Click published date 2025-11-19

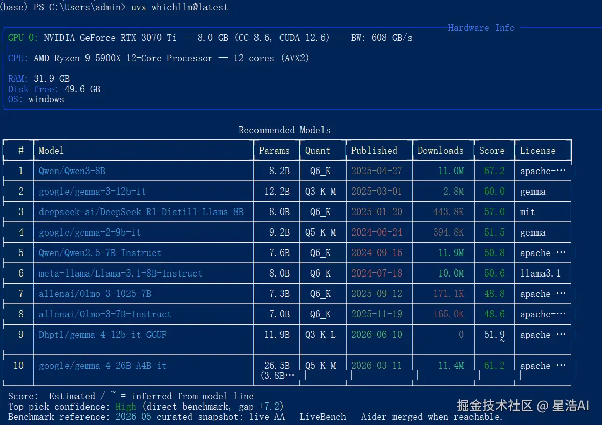pos(376,314)
